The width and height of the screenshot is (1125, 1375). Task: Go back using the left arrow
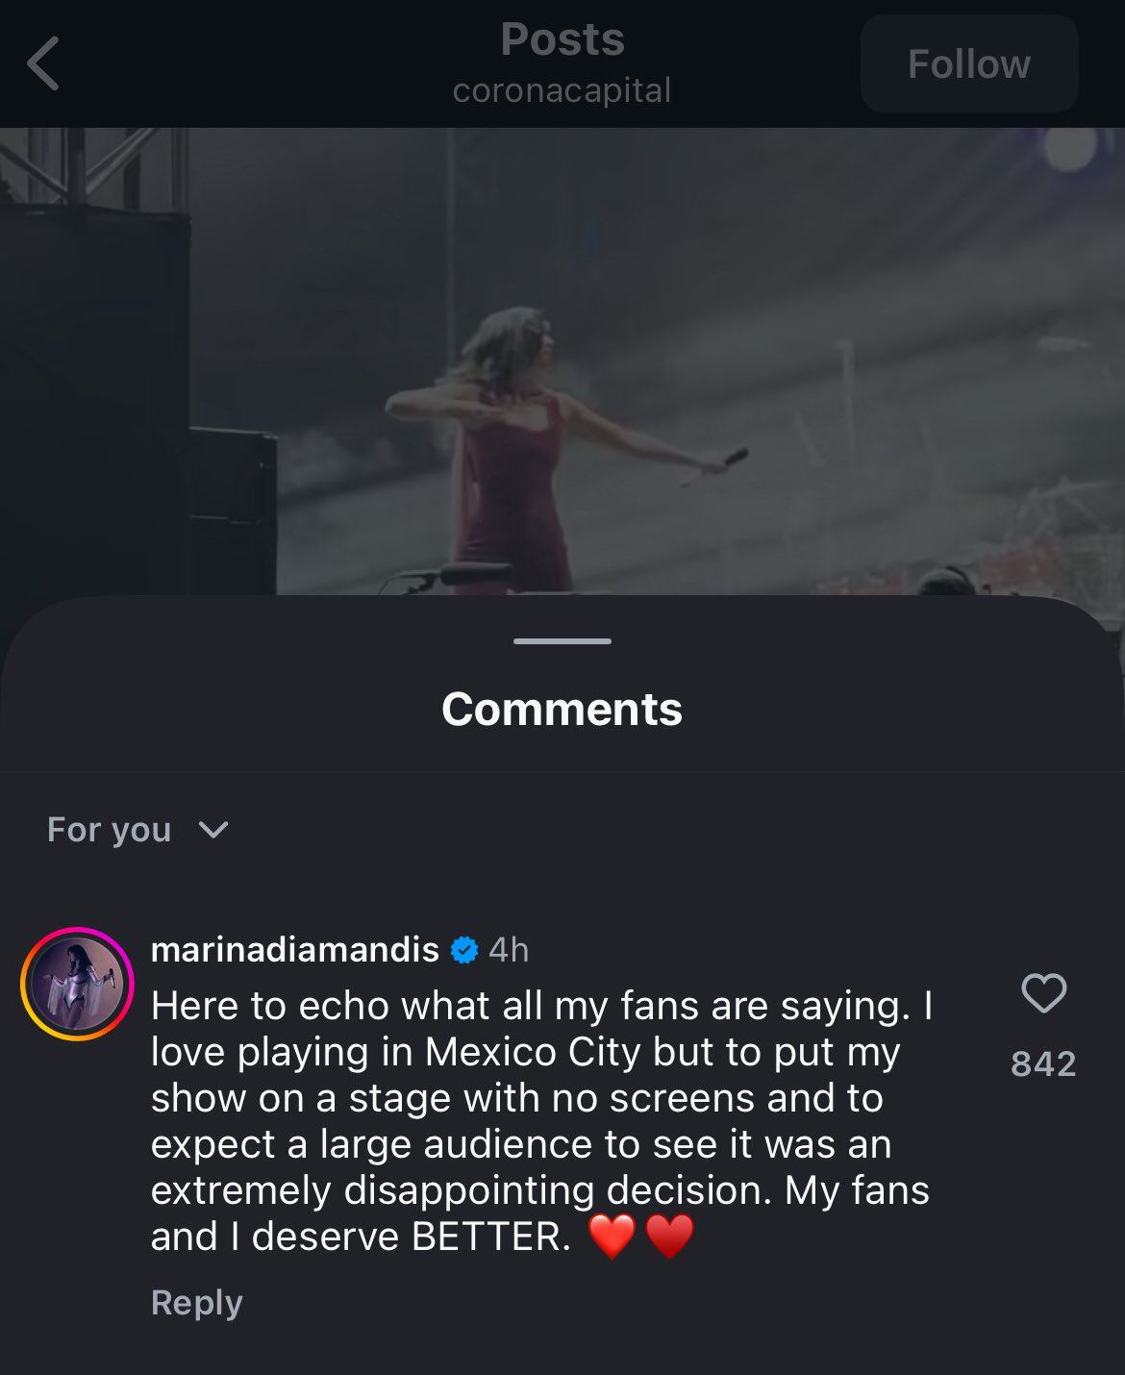pyautogui.click(x=44, y=64)
